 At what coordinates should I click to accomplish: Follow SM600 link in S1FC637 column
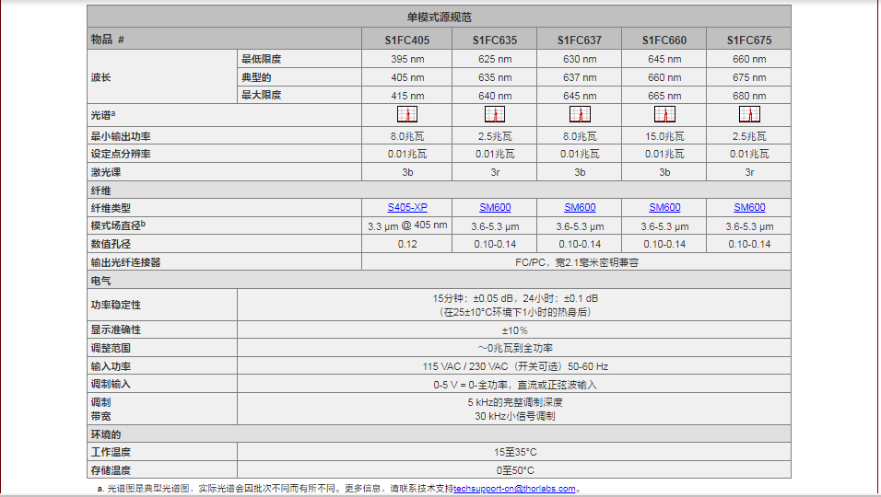[x=580, y=208]
